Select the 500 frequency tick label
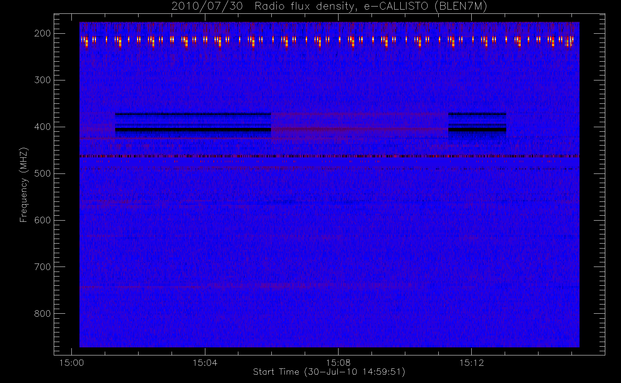 [43, 173]
